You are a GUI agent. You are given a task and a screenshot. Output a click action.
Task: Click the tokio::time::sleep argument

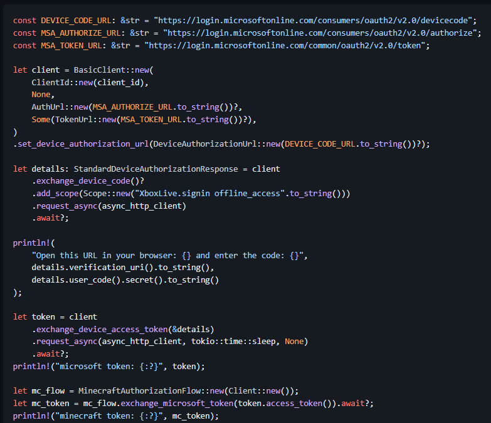click(247, 341)
